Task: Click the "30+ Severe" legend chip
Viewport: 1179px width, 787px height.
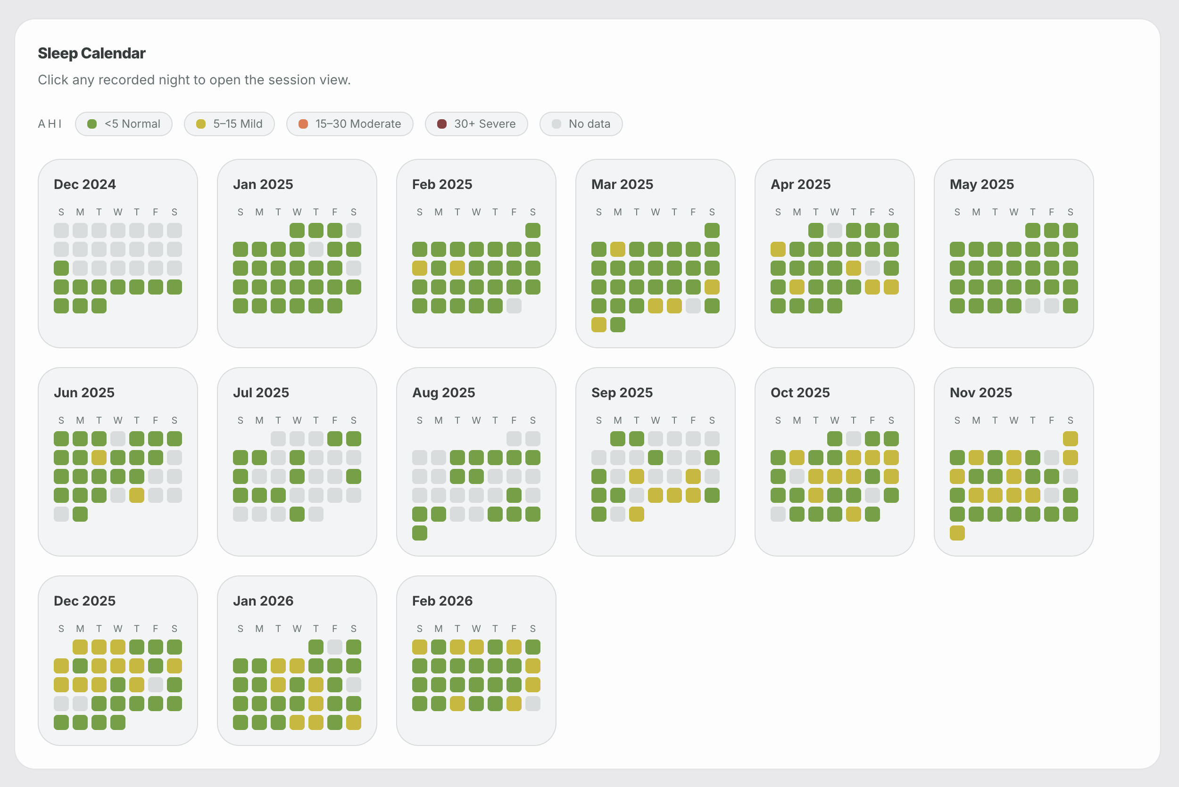Action: tap(476, 124)
